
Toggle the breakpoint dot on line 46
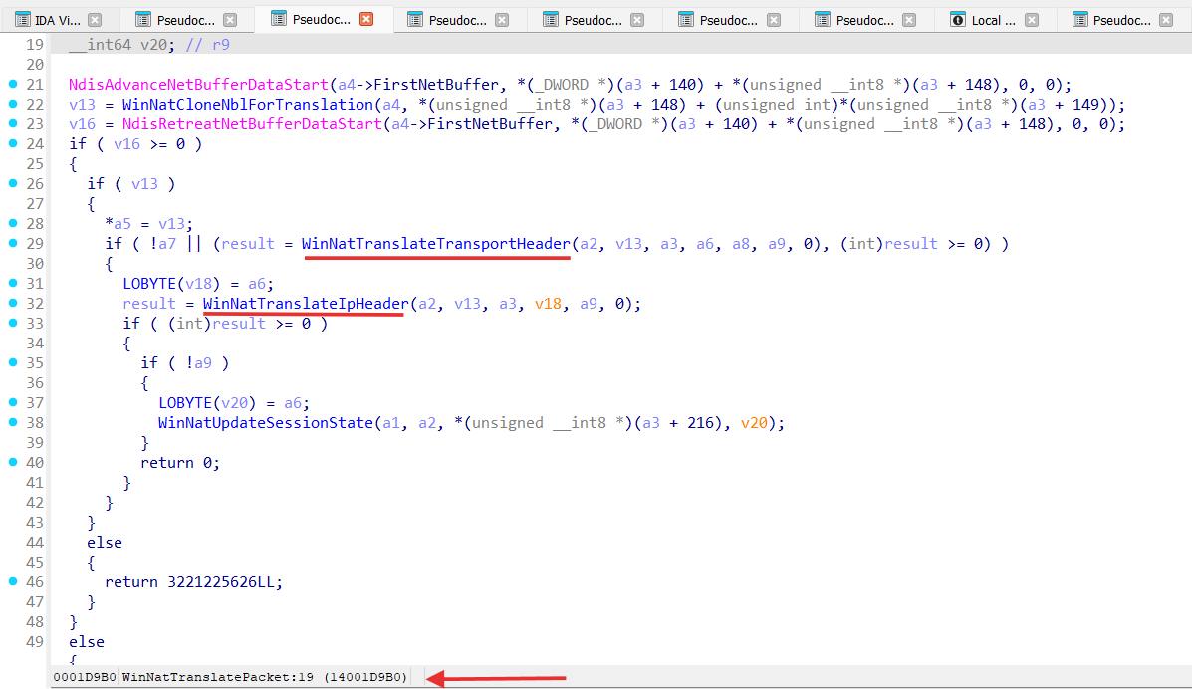pos(13,582)
